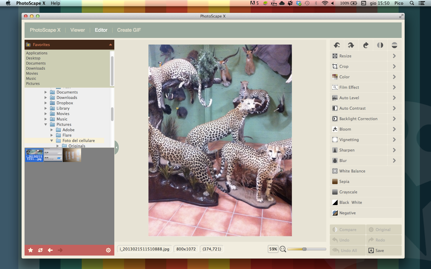Screen dimensions: 431x269
Task: Refresh the folder with the reload icon
Action: (40, 250)
